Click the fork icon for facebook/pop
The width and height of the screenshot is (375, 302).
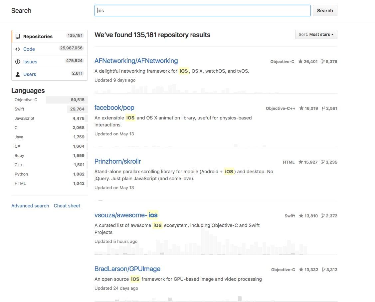tap(323, 108)
